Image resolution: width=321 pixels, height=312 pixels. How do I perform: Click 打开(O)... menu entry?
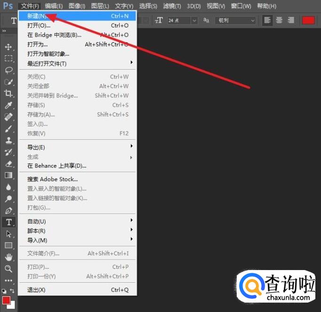(x=39, y=25)
